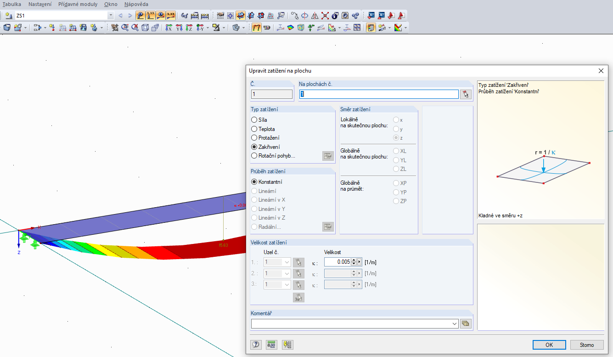Click the surfaces number input field
This screenshot has width=613, height=357.
pyautogui.click(x=379, y=94)
